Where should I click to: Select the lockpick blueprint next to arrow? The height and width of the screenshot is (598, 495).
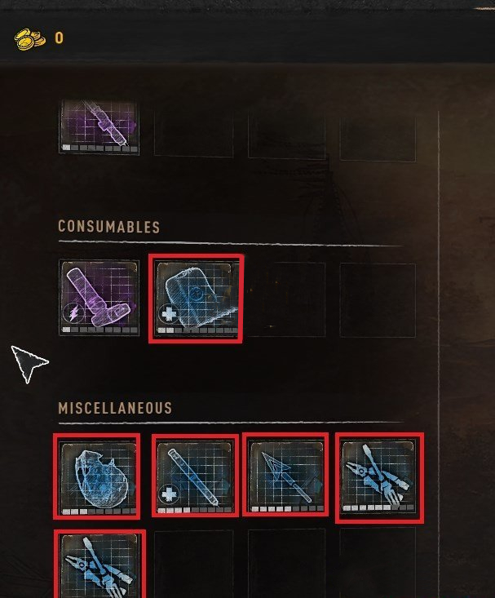[x=378, y=476]
